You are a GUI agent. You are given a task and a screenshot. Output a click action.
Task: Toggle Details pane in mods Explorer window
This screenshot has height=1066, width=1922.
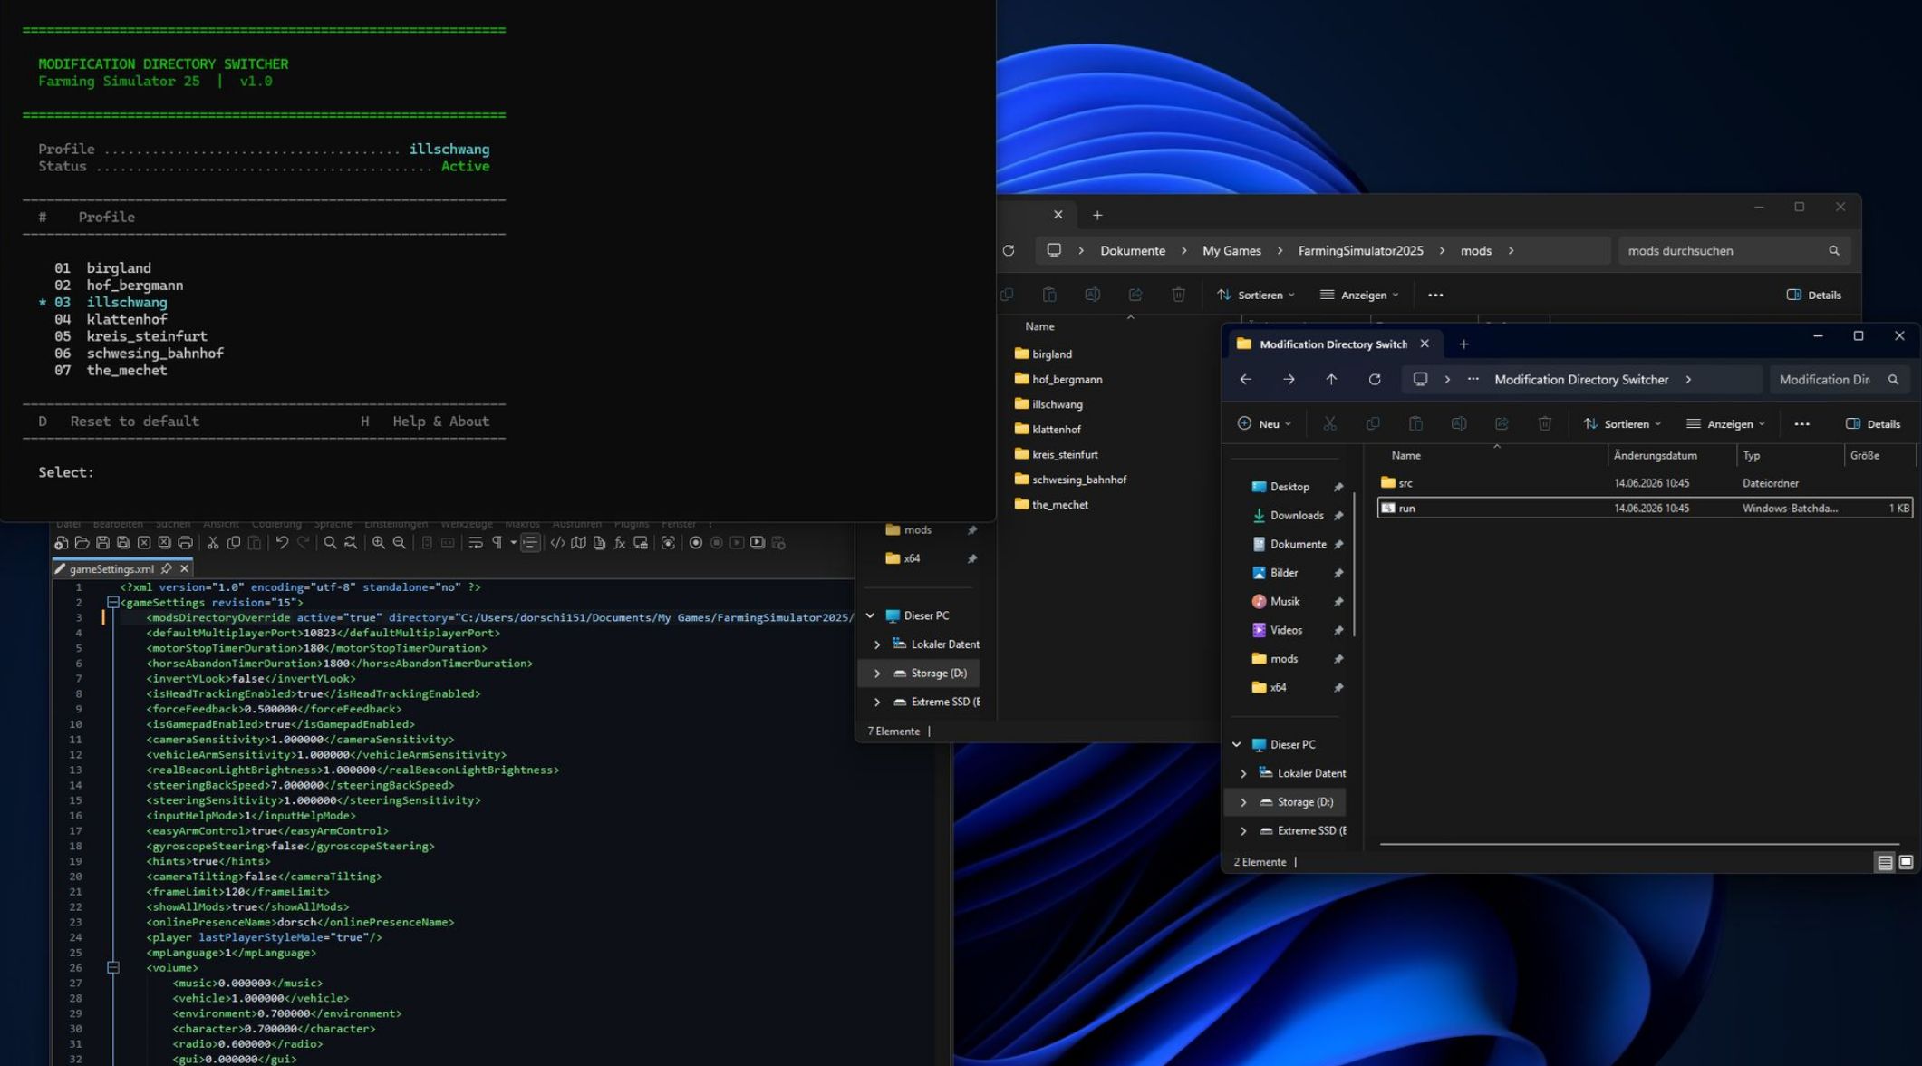(1813, 296)
